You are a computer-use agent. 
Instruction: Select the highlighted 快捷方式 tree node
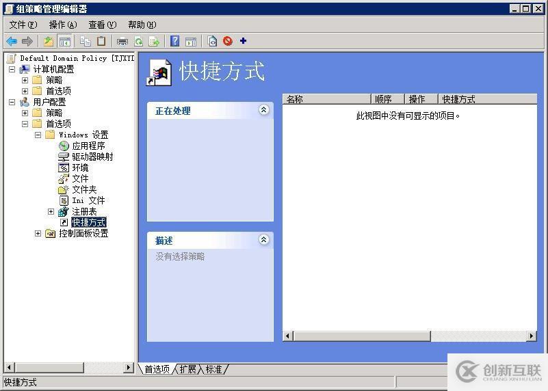point(89,222)
